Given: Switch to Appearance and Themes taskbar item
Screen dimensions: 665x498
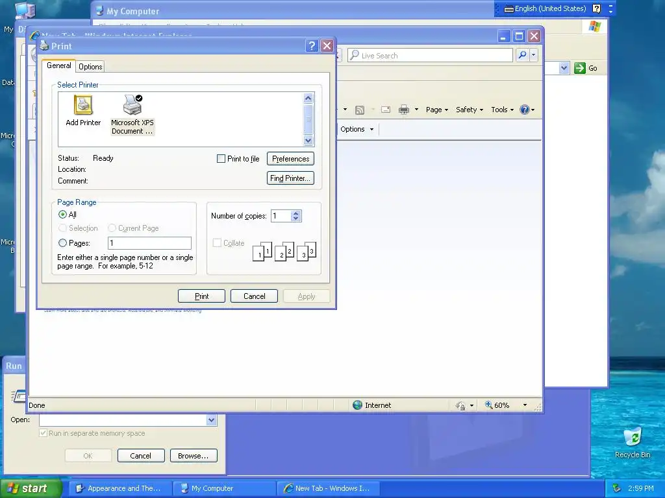Looking at the screenshot, I should coord(120,488).
